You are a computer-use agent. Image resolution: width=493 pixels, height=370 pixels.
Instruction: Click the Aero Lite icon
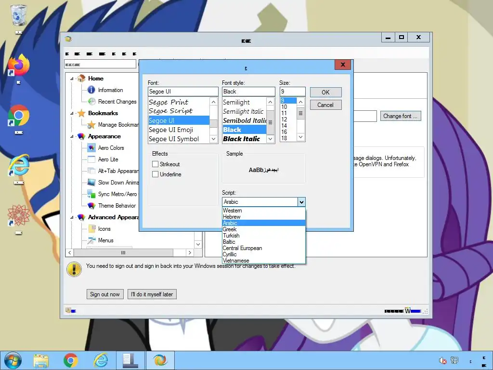[91, 159]
